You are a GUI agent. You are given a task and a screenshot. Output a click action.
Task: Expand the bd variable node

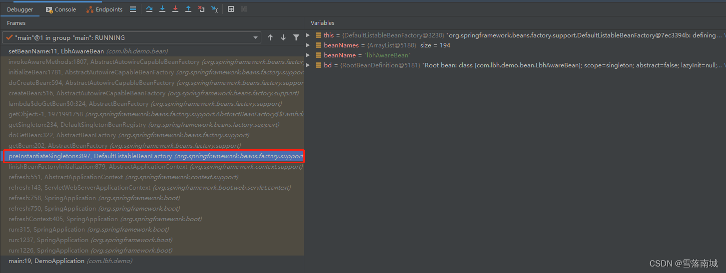[x=308, y=65]
